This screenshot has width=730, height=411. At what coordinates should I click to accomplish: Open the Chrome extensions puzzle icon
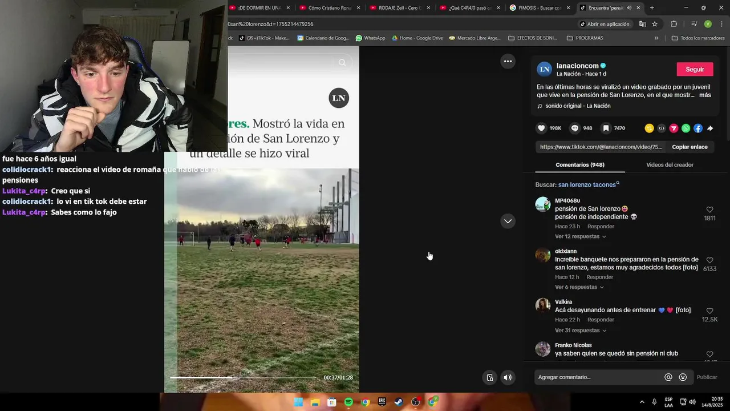(674, 24)
